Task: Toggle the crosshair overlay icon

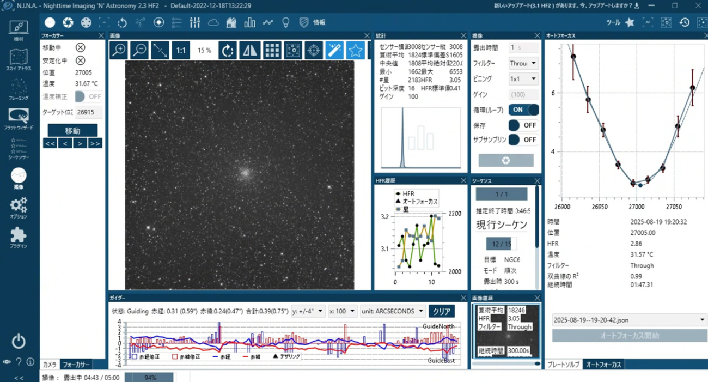Action: 313,50
